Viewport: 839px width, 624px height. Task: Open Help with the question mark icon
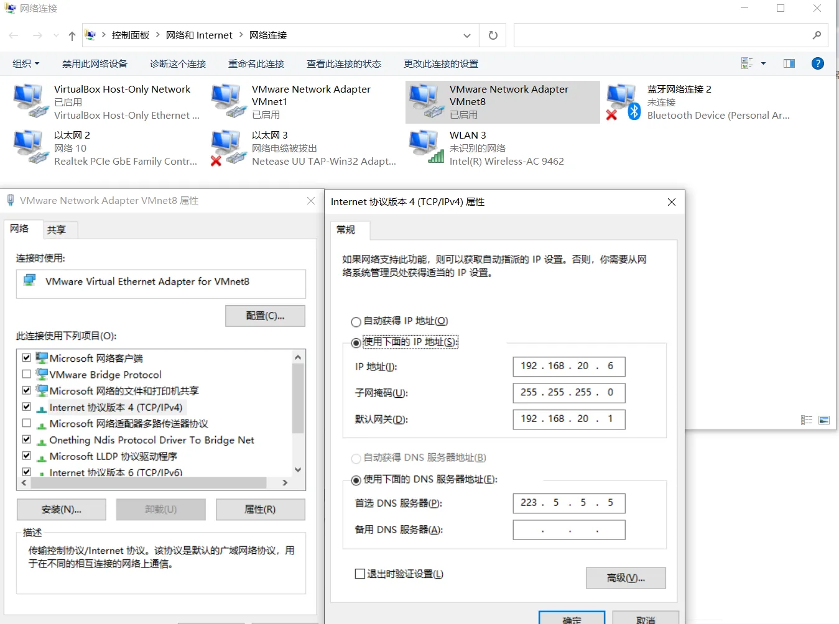817,63
